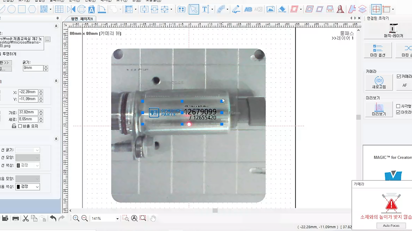This screenshot has height=231, width=412.
Task: Collapse the line style section expander
Action: click(56, 139)
